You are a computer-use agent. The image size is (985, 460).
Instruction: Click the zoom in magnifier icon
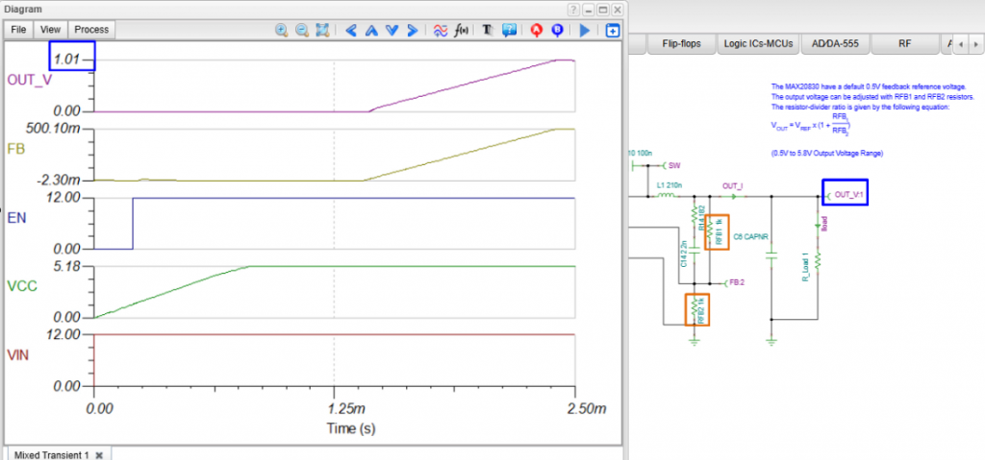[x=282, y=30]
